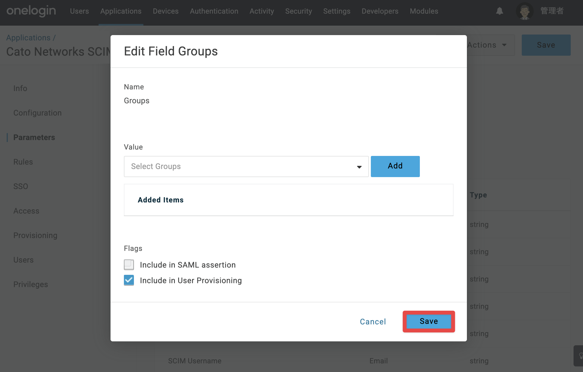Open the Select Groups dropdown
Viewport: 583px width, 372px height.
tap(246, 167)
